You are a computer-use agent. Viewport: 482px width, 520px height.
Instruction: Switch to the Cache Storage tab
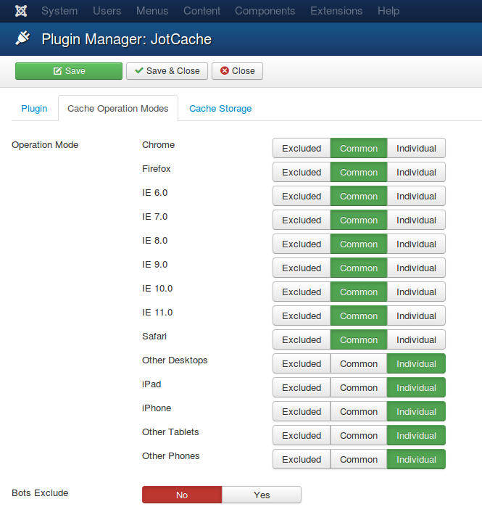(220, 109)
